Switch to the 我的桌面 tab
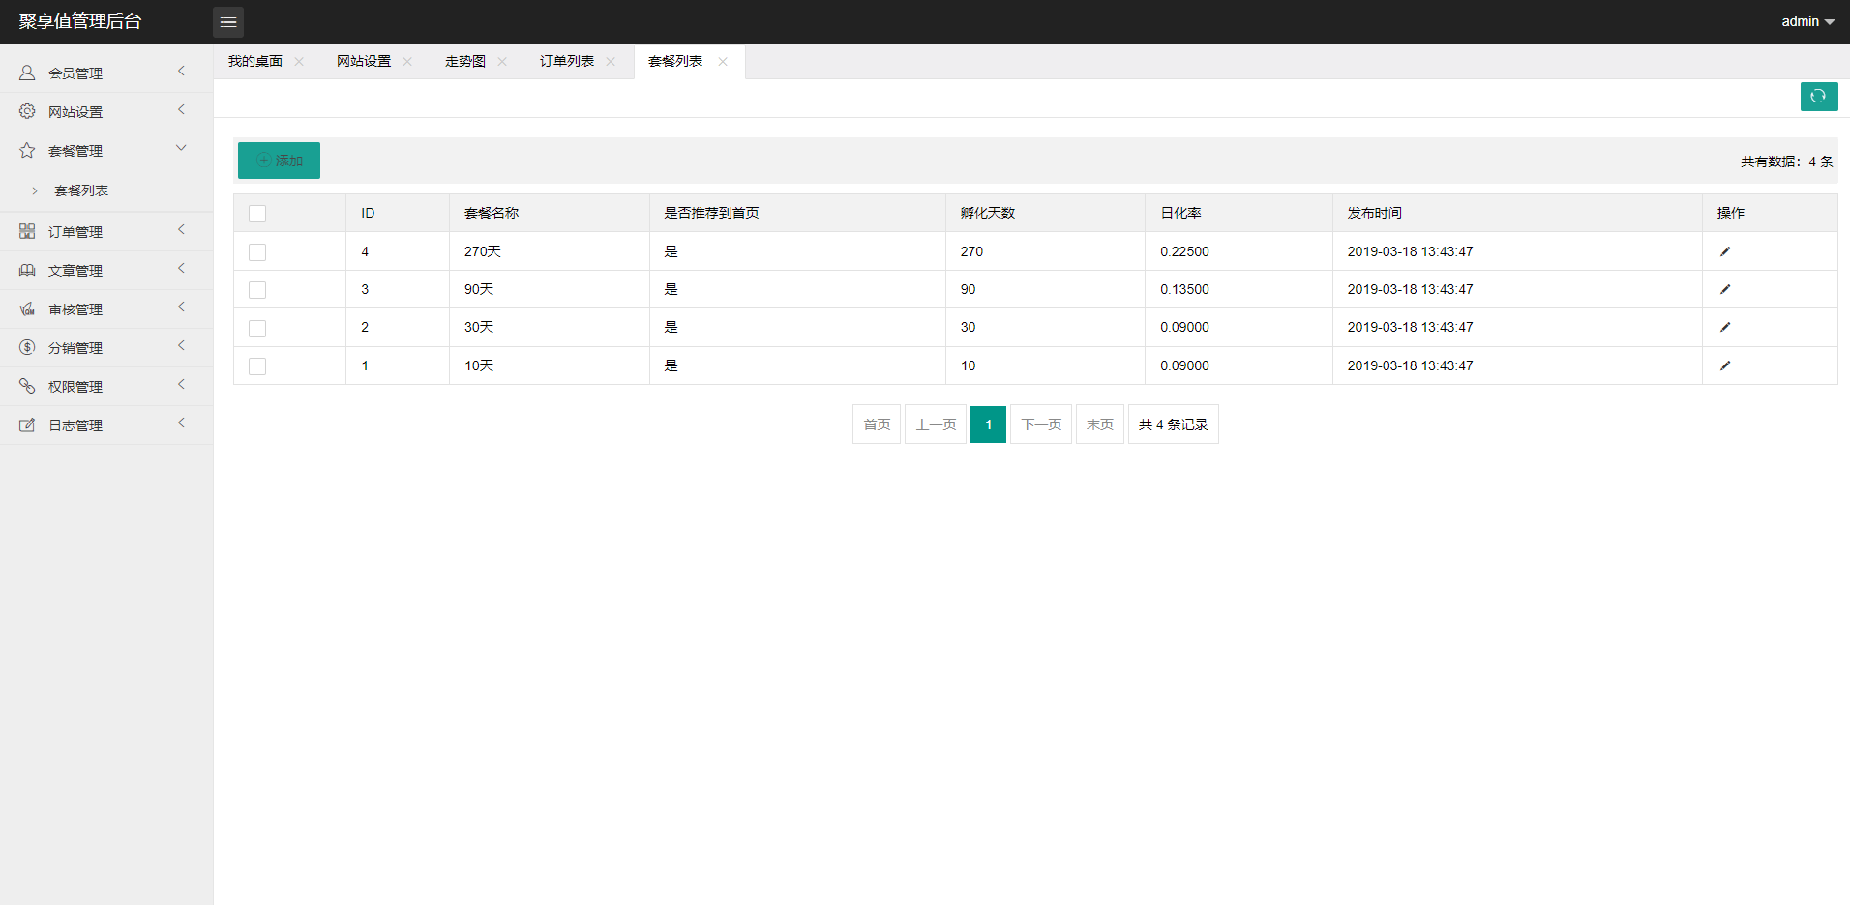This screenshot has height=905, width=1850. (255, 62)
